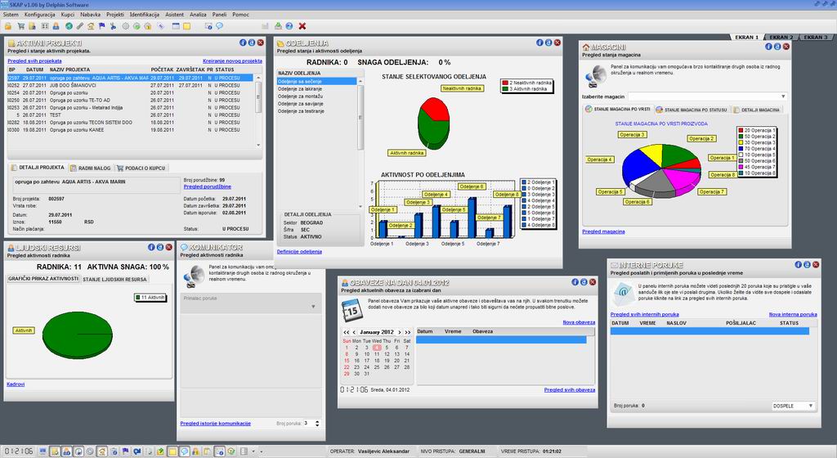The width and height of the screenshot is (837, 458).
Task: Click the blue flag icon in the bottom toolbar
Action: (125, 451)
